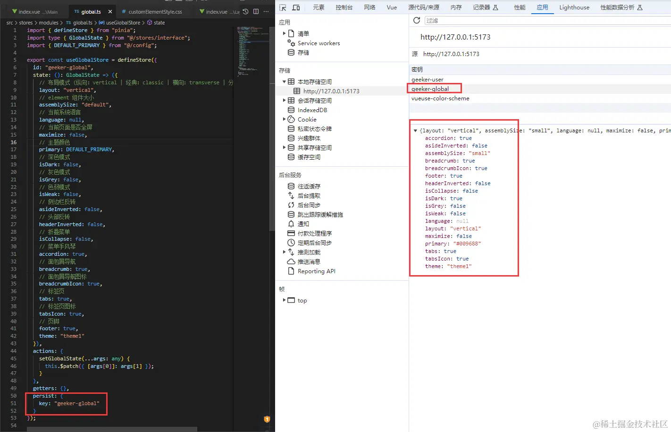Screen dimensions: 671x432
Task: Expand the 推测加载 tree node
Action: click(x=284, y=252)
